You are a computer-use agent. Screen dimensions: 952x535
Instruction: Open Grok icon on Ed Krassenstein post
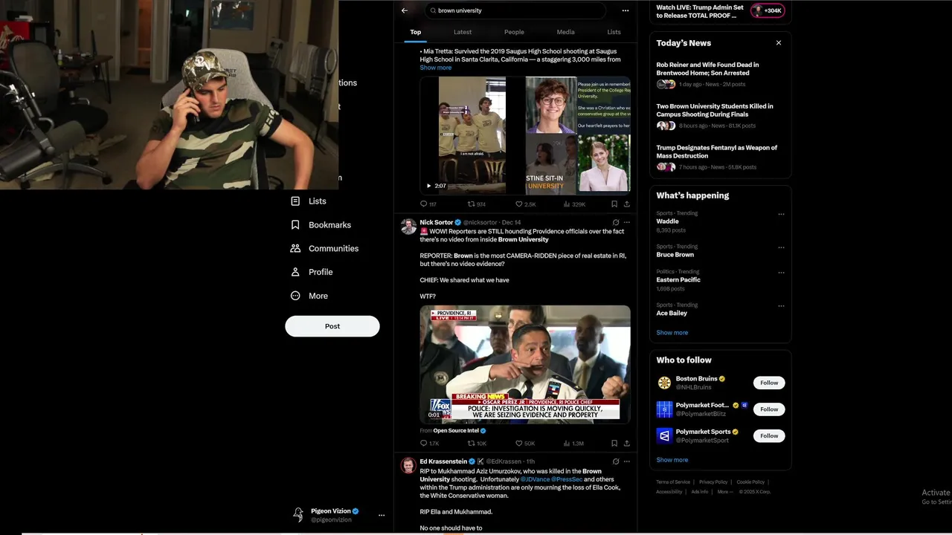coord(616,461)
